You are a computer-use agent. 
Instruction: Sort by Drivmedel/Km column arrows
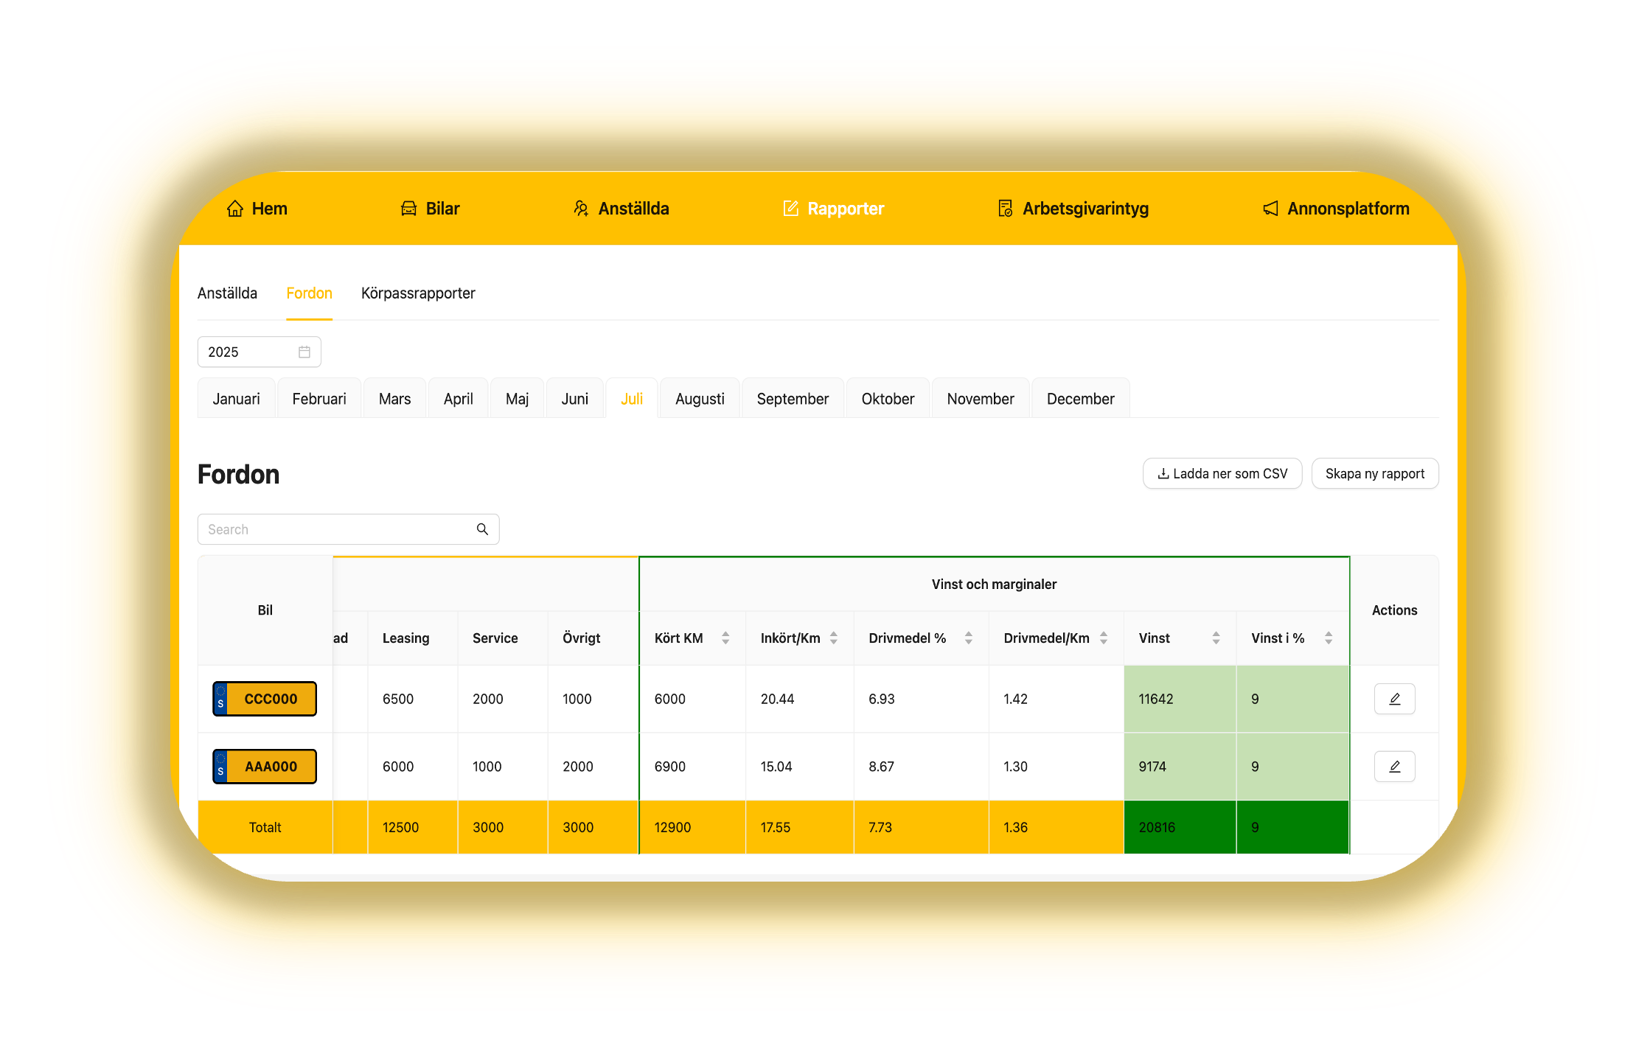1104,638
